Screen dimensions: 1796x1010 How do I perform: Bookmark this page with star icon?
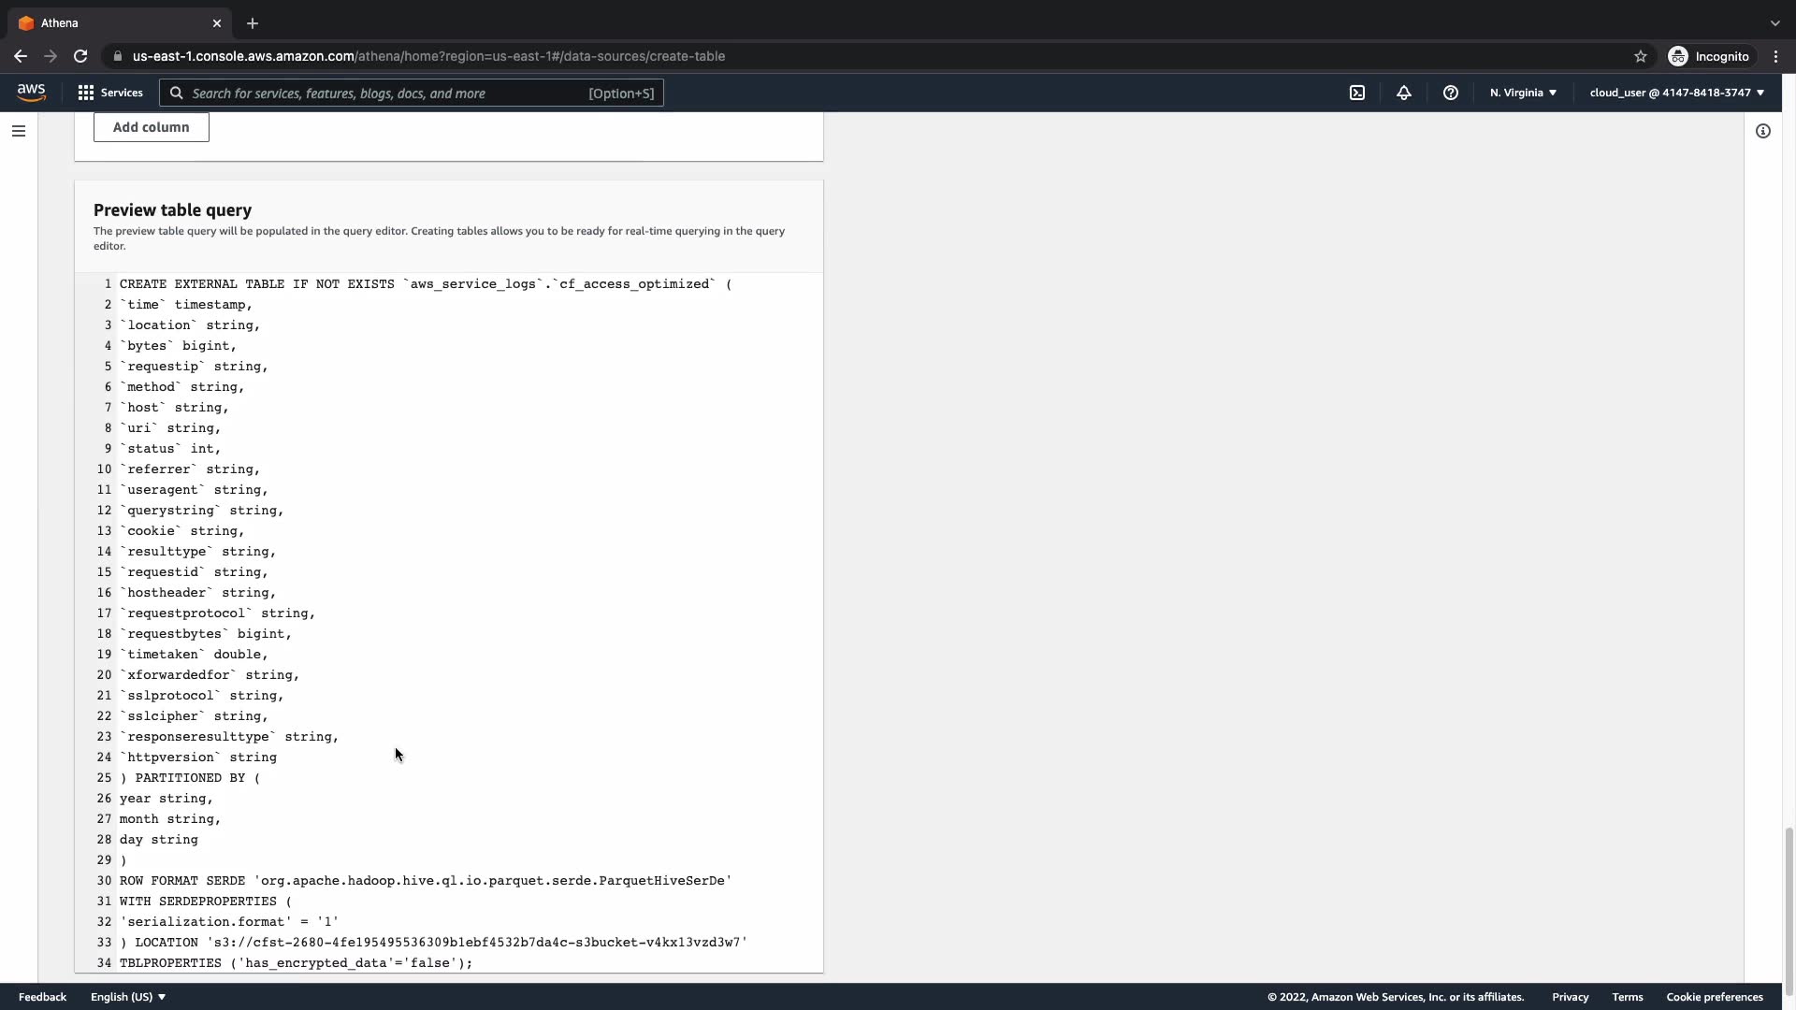(1641, 56)
